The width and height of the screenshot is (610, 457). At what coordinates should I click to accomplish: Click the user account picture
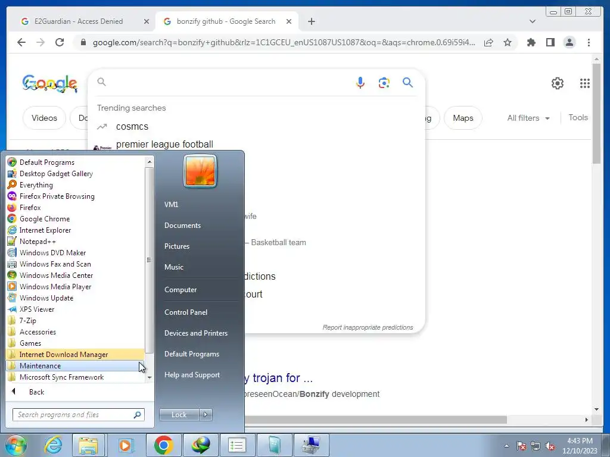(x=200, y=171)
